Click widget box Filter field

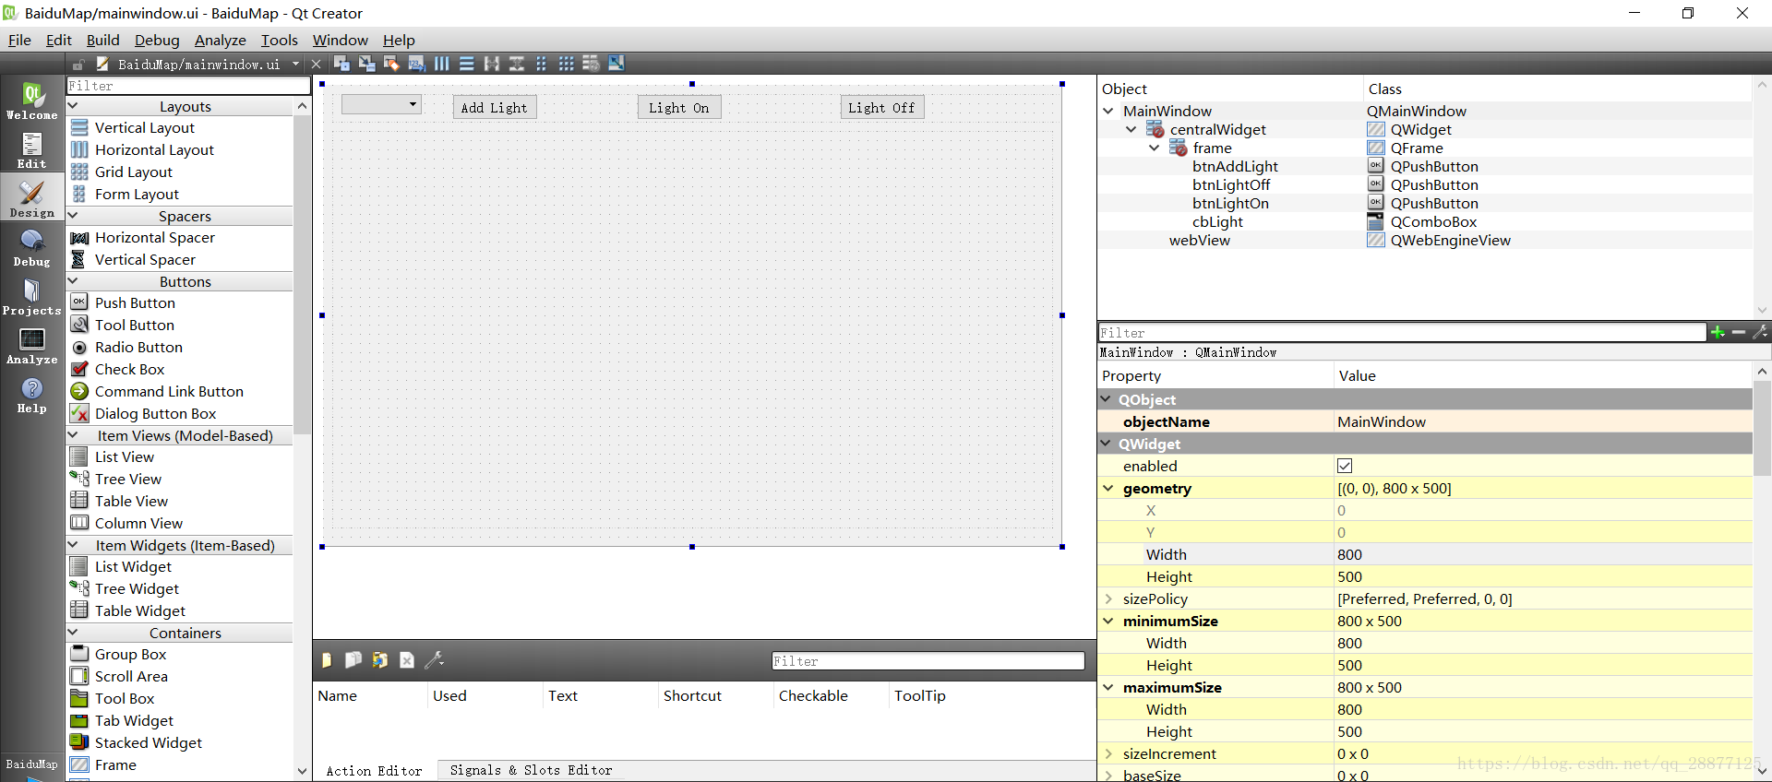pos(188,86)
